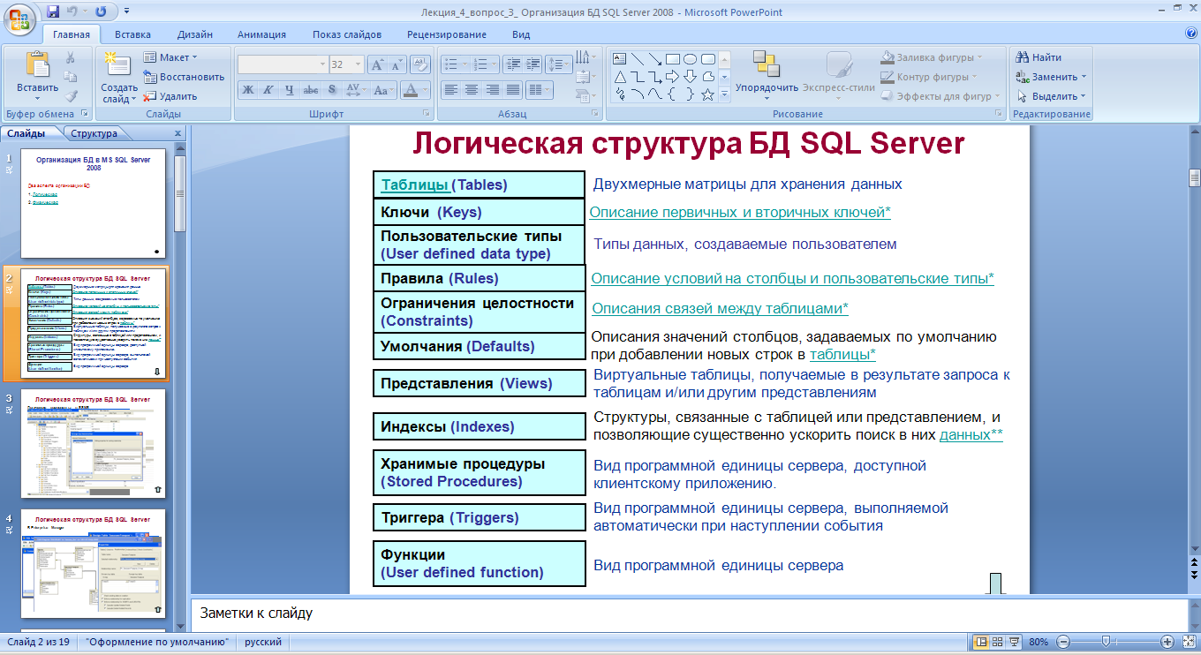
Task: Pick the Right Arrow block shape
Action: point(672,77)
